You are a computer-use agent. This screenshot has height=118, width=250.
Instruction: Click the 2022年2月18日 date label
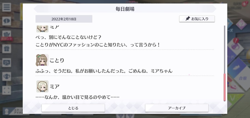click(64, 19)
